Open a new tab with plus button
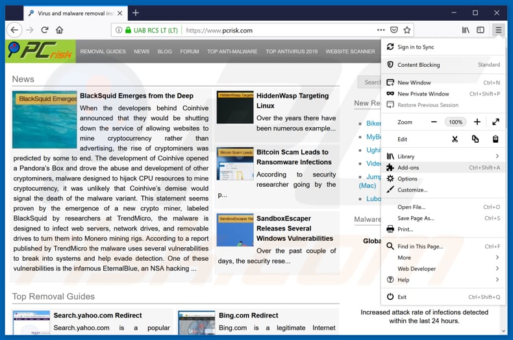513x340 pixels. (136, 13)
